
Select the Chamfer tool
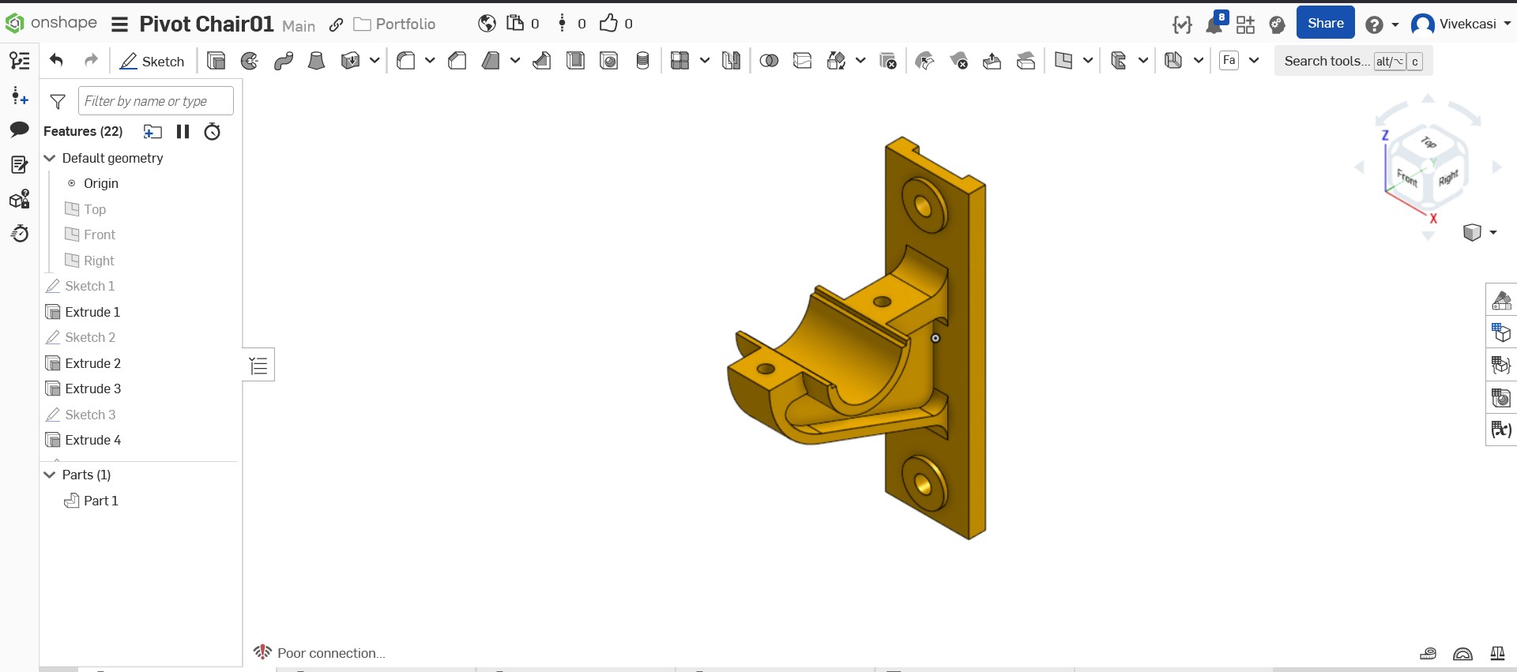[x=457, y=61]
